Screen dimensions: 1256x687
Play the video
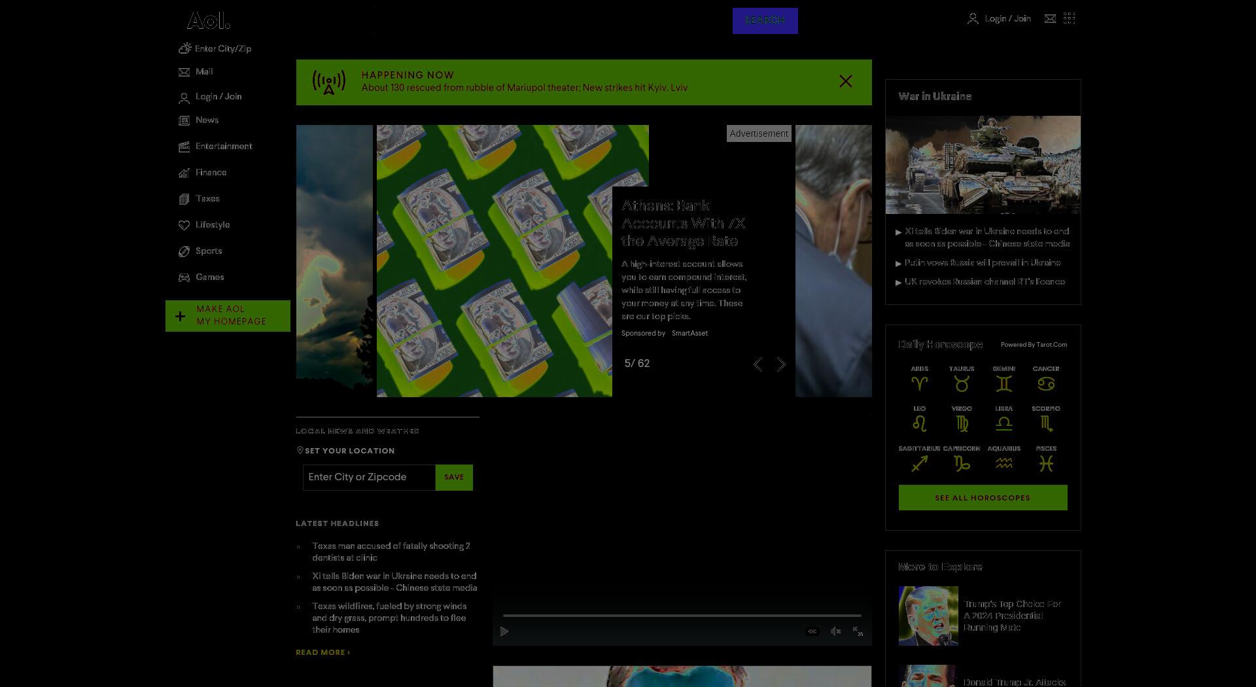(504, 631)
